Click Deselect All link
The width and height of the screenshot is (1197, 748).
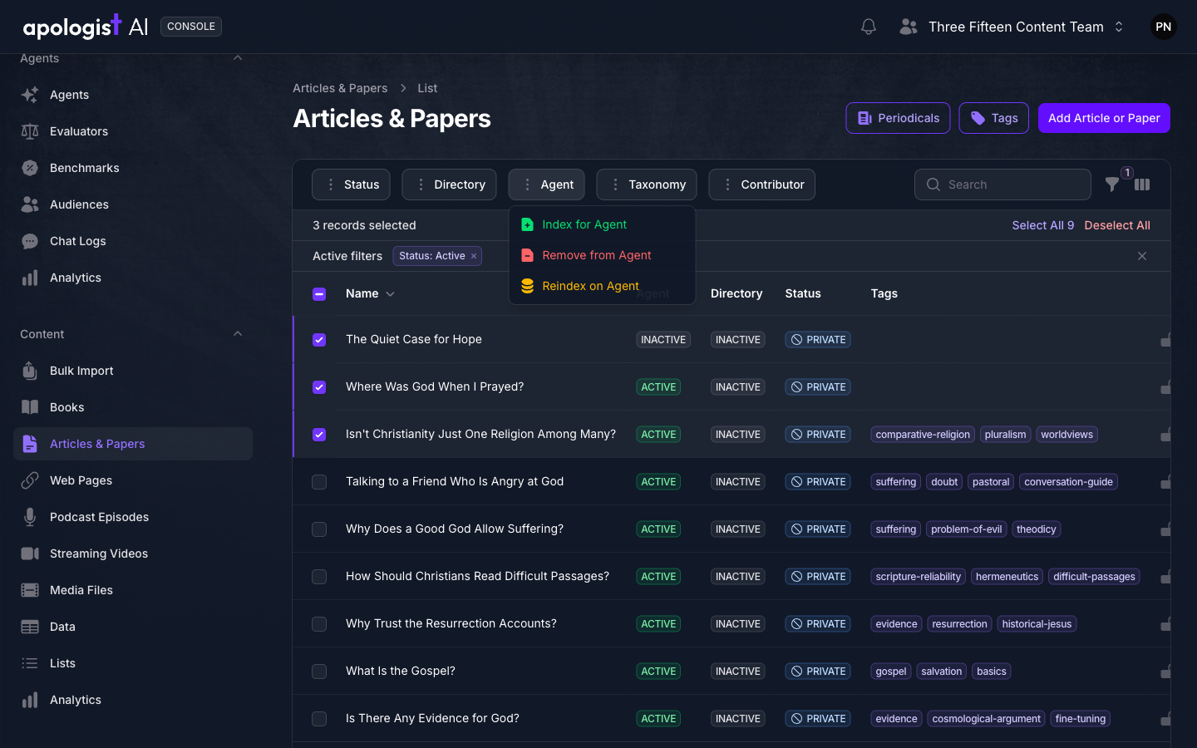[1117, 225]
